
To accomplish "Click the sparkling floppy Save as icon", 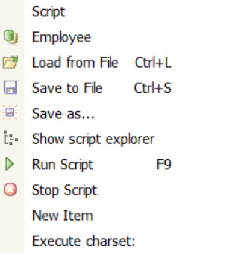I will pyautogui.click(x=10, y=113).
